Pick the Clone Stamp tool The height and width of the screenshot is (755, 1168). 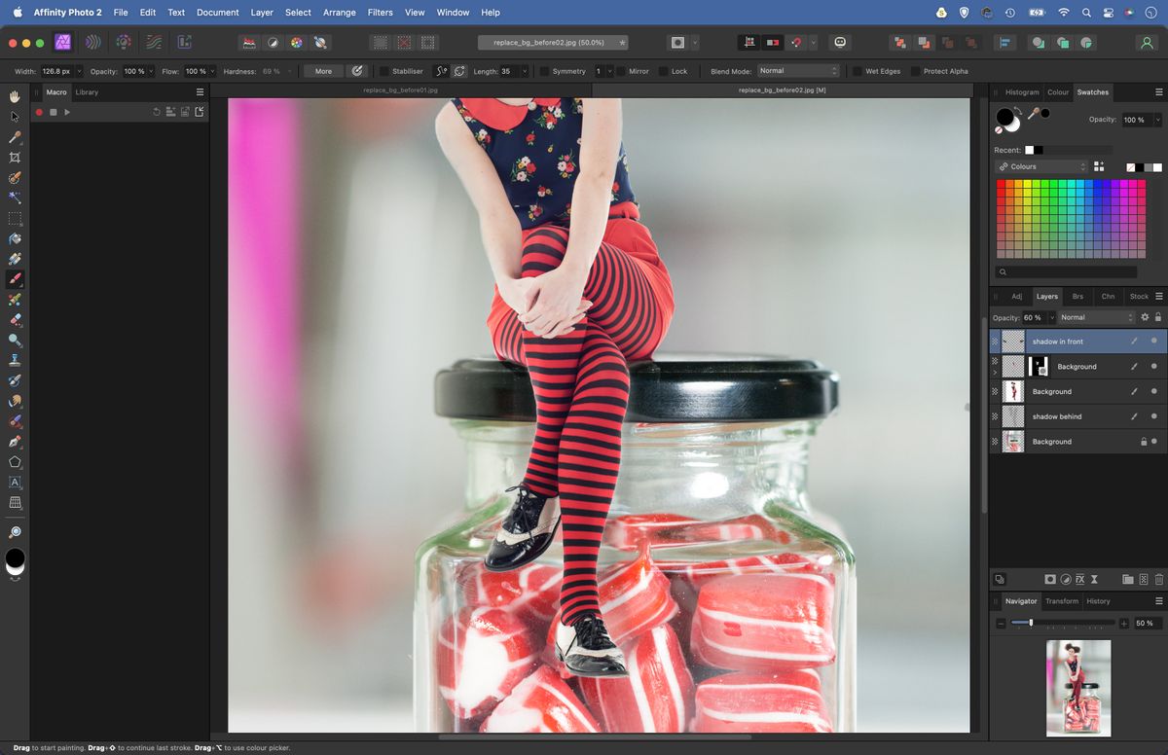click(x=15, y=360)
